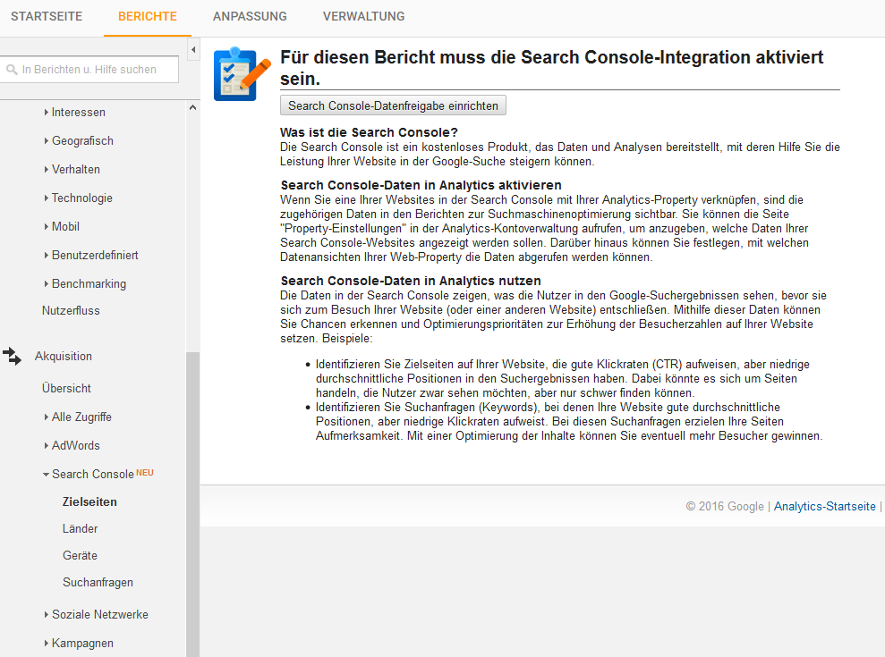Click 'Search Console-Daten in Analytics nutzen' heading
Viewport: 885px width, 657px height.
(x=411, y=281)
